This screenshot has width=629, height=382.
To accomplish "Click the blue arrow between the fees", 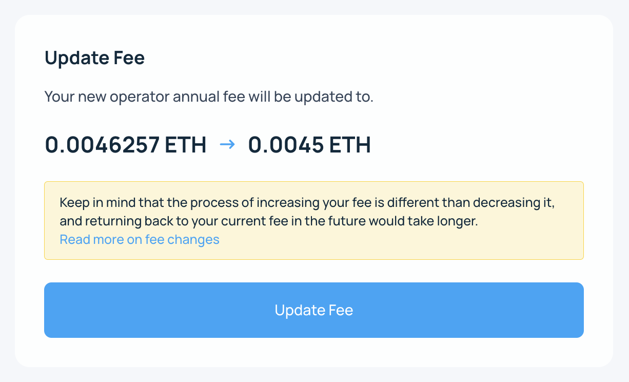I will pyautogui.click(x=227, y=145).
